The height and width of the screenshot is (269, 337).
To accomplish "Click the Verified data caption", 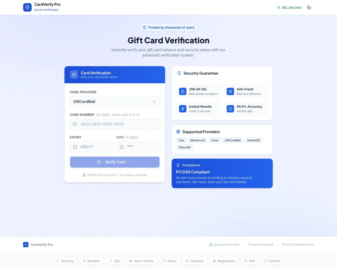I will (x=245, y=111).
